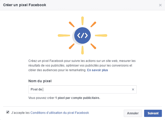Click the upper-right orange ray of the illustration

coord(94,24)
